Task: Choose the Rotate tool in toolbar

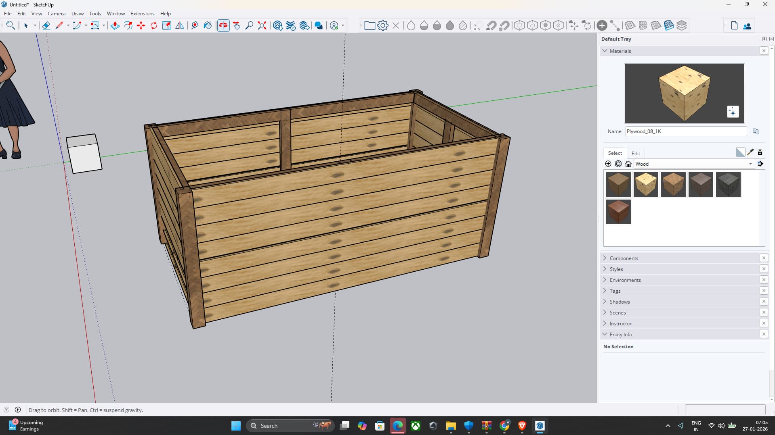Action: tap(154, 26)
